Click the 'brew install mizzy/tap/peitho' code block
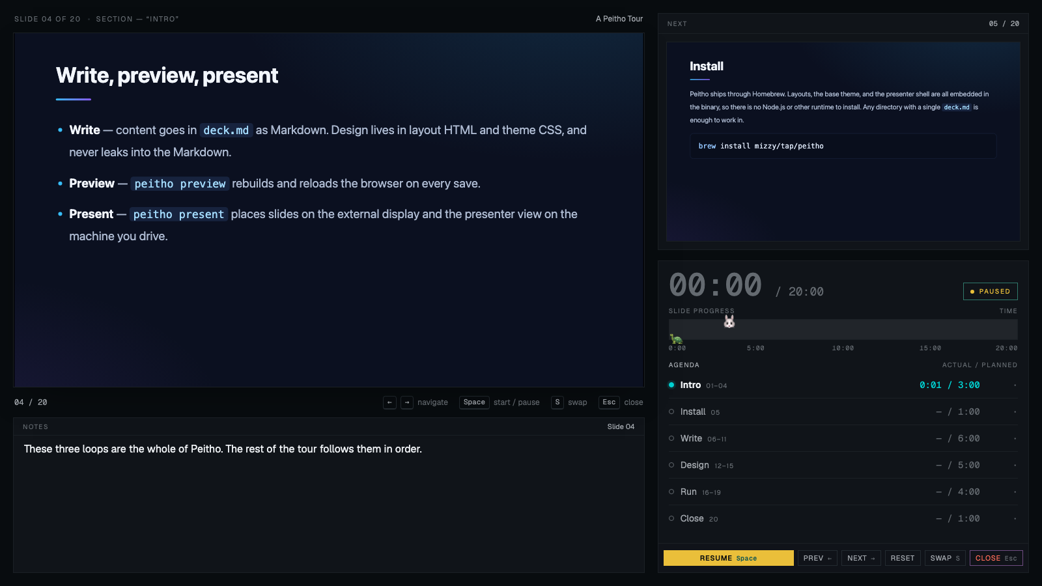 [843, 146]
